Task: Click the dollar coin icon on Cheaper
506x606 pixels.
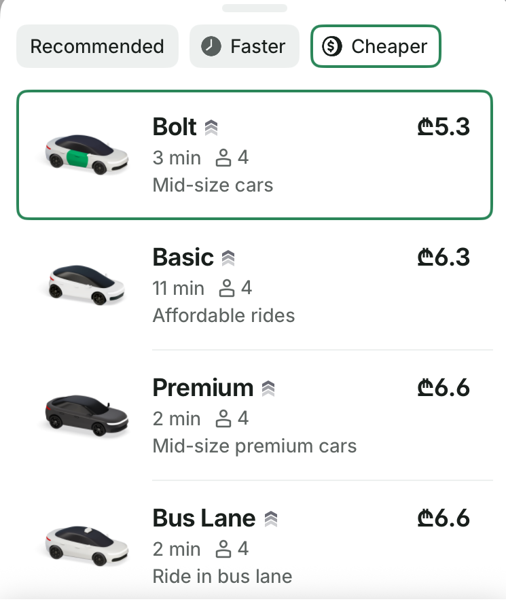Action: (332, 46)
